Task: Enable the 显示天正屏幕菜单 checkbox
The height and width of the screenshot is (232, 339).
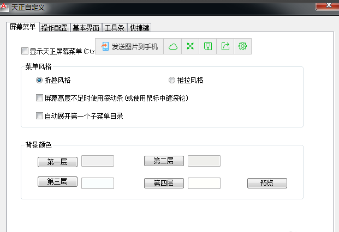Action: coord(25,51)
